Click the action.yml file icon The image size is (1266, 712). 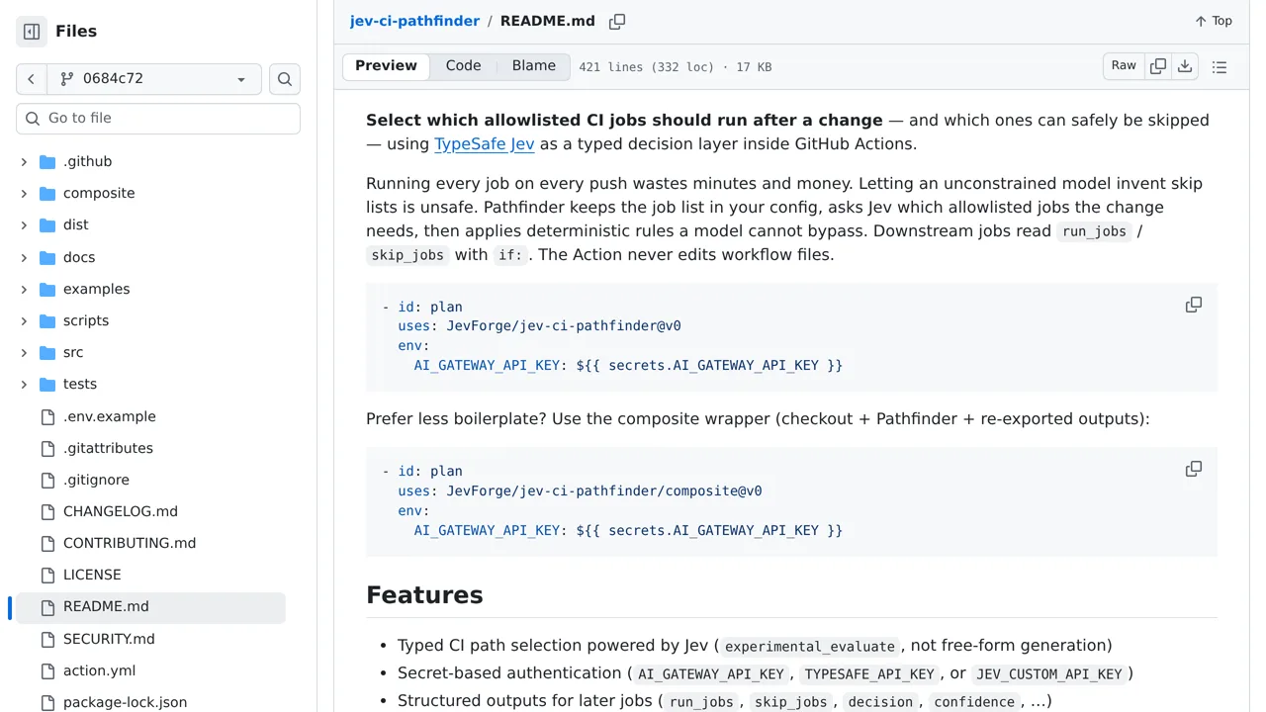pyautogui.click(x=47, y=671)
